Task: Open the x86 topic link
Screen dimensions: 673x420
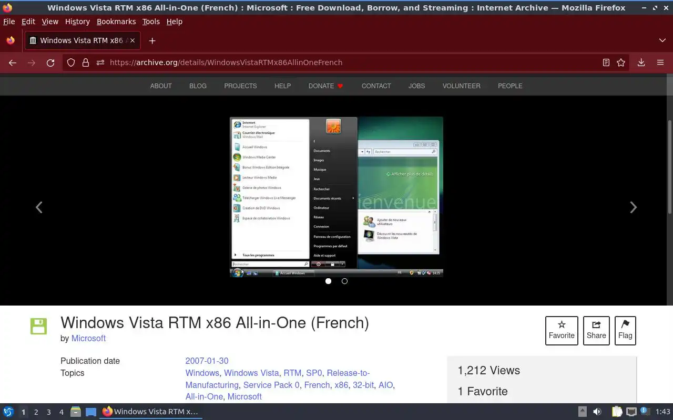Action: 341,385
